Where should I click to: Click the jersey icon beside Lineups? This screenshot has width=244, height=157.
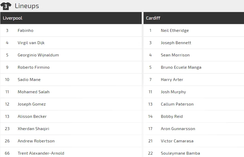(x=6, y=6)
